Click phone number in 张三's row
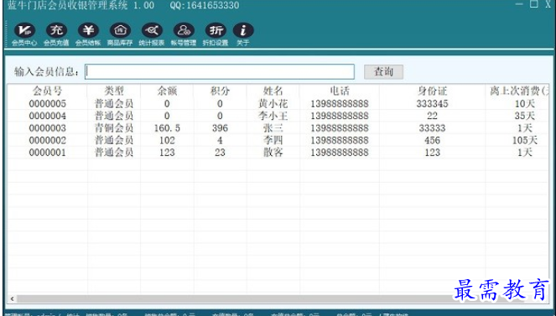Viewport: 556px width, 316px height. point(340,128)
